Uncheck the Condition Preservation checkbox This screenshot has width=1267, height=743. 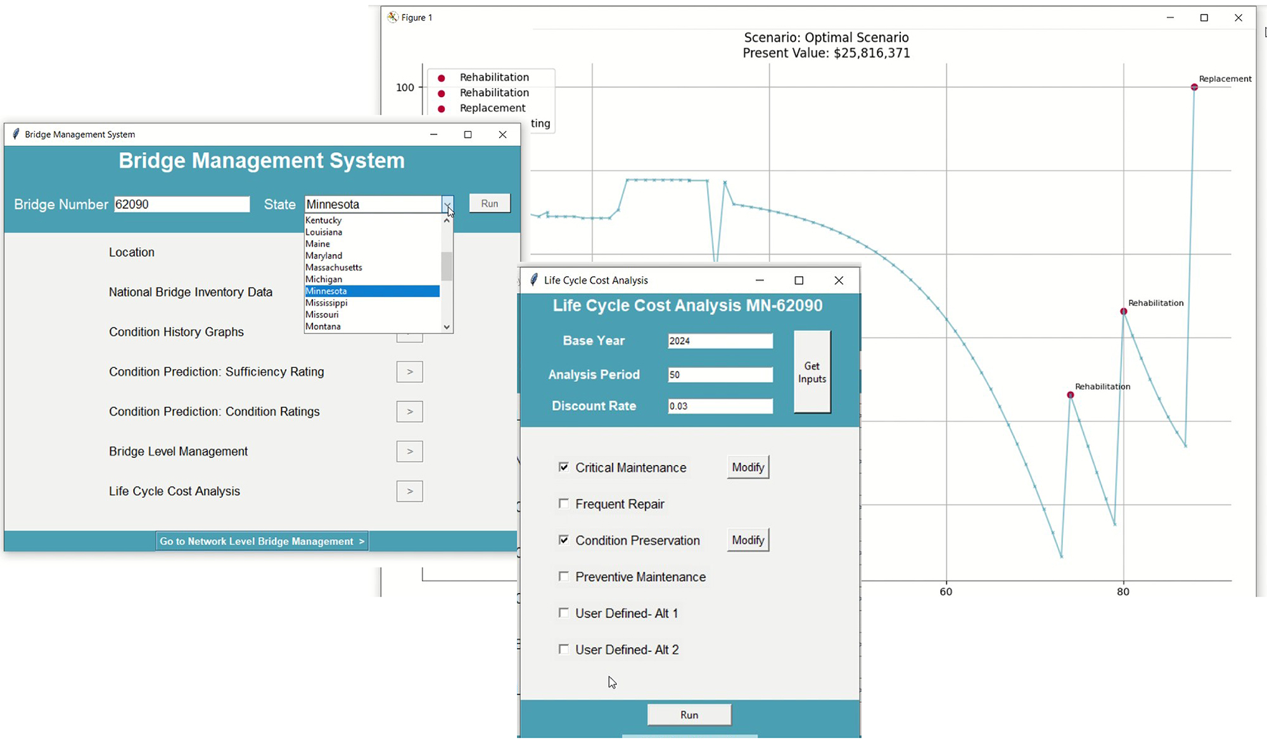[x=563, y=540]
